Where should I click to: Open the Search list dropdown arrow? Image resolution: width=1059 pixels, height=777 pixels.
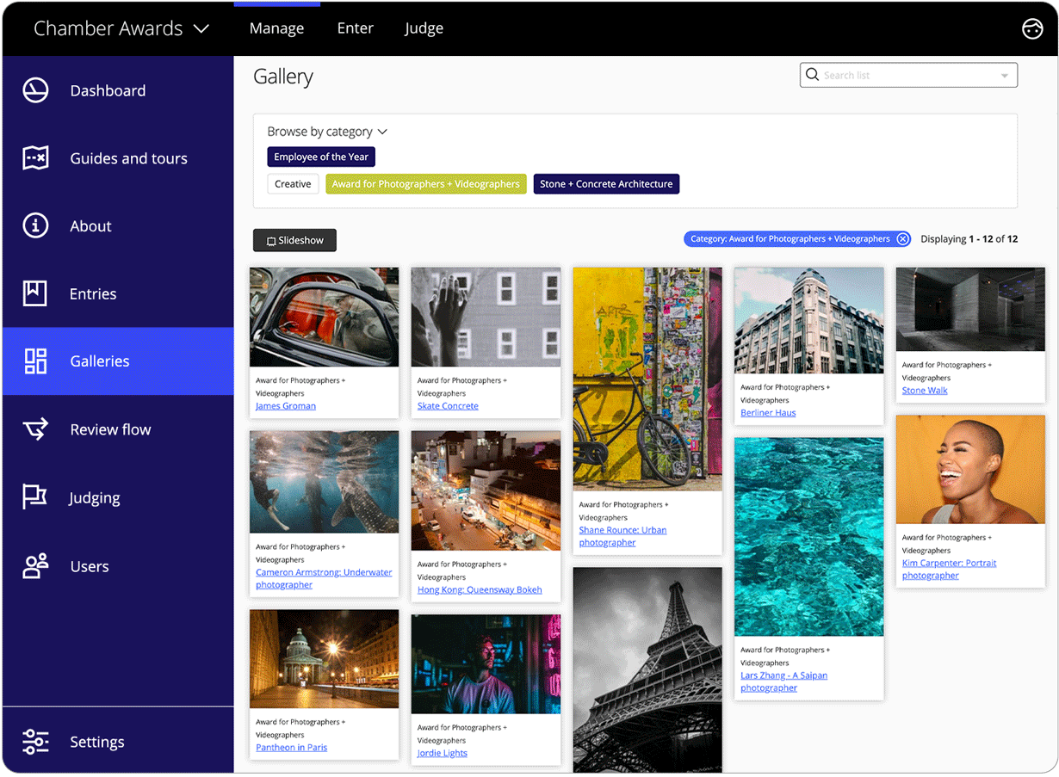1005,75
